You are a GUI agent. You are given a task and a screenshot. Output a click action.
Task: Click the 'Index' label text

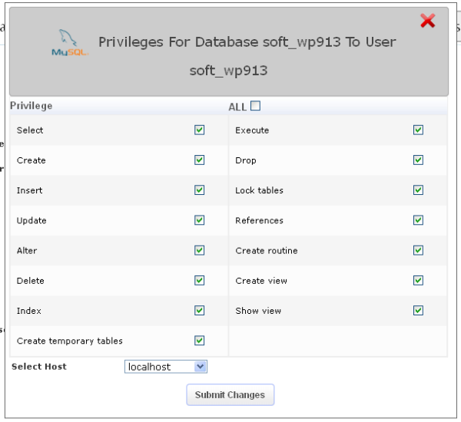pyautogui.click(x=29, y=311)
